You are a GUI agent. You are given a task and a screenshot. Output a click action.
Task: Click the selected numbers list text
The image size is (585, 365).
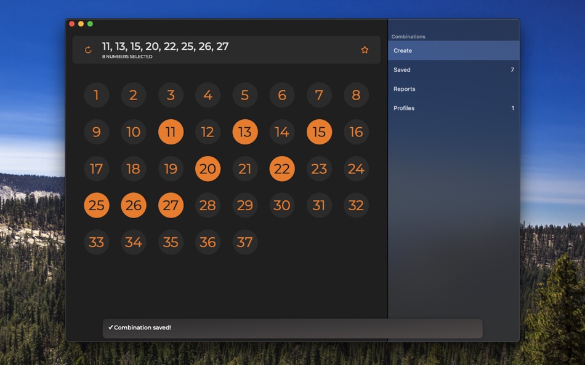165,46
